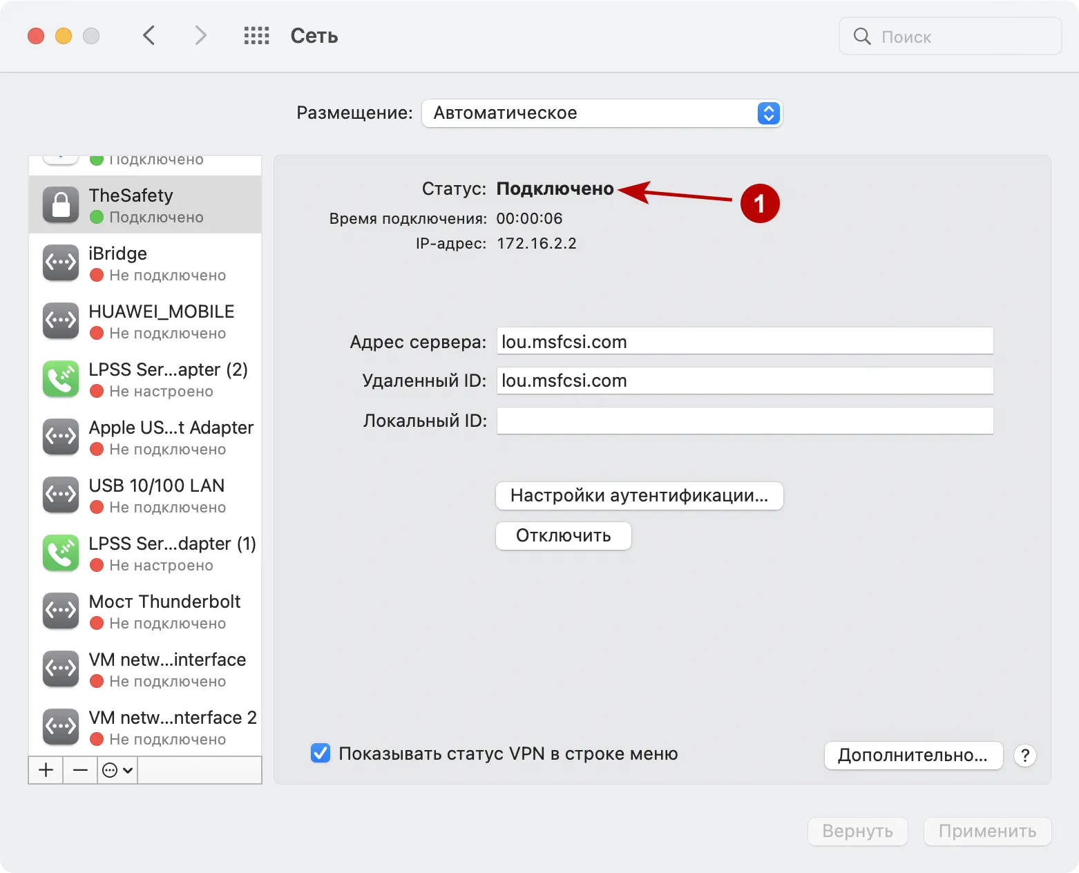
Task: Select the USB 10/100 LAN interface
Action: tap(145, 495)
